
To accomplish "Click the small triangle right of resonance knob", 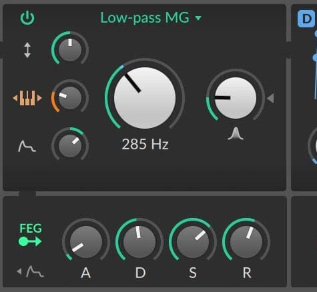I will 270,98.
